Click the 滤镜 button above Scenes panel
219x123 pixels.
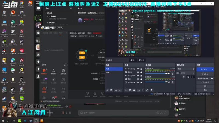[142, 60]
